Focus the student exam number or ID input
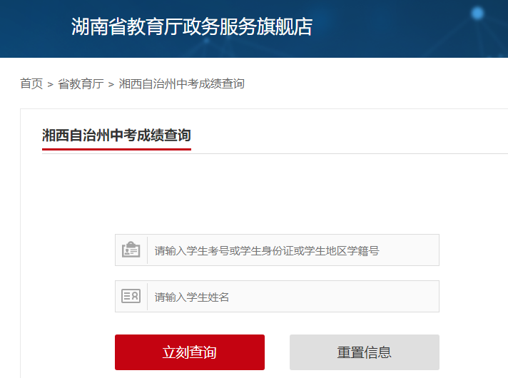Viewport: 508px width, 378px height. point(293,250)
